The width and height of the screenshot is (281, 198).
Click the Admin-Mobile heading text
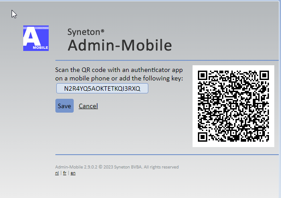[119, 45]
